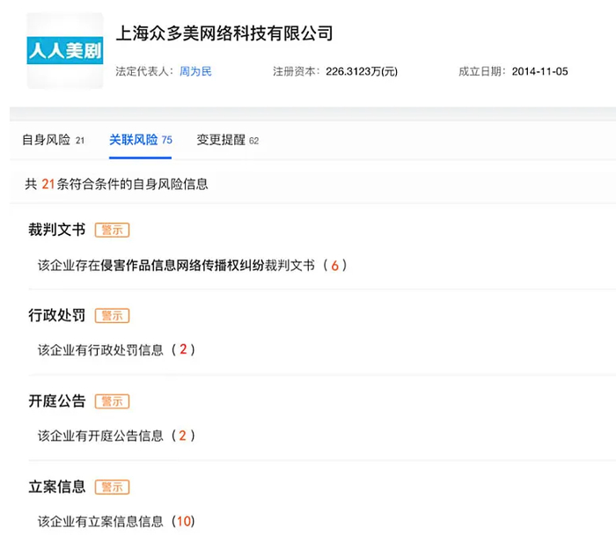Open the 开庭公告 section heading
The height and width of the screenshot is (550, 616).
coord(56,401)
